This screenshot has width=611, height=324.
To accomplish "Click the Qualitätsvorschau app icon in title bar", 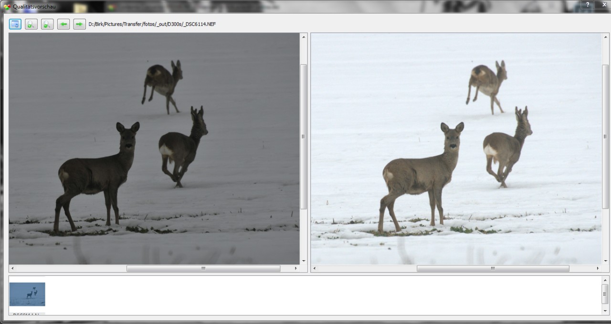I will click(x=7, y=6).
